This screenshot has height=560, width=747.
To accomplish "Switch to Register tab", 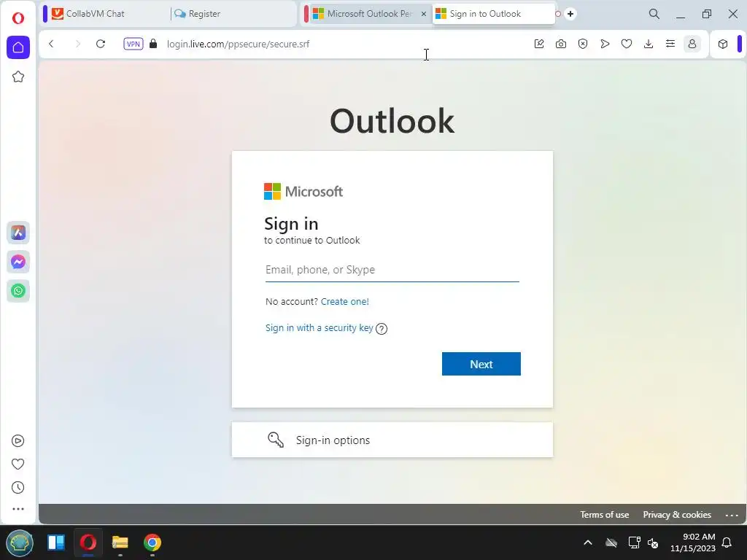I will [x=230, y=14].
